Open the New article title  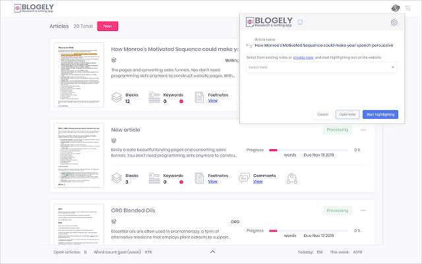tap(125, 130)
